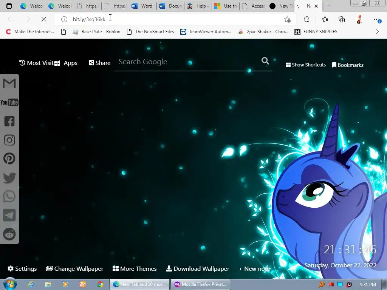View site information icon in address bar
Viewport: 387px width, 290px height.
coord(64,19)
